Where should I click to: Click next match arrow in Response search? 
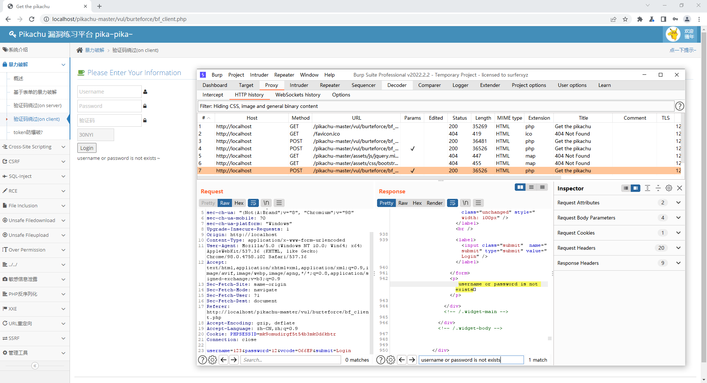coord(412,360)
